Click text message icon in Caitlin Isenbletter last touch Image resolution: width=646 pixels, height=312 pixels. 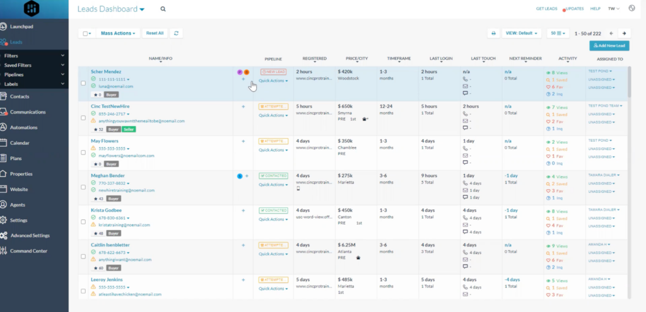(465, 267)
